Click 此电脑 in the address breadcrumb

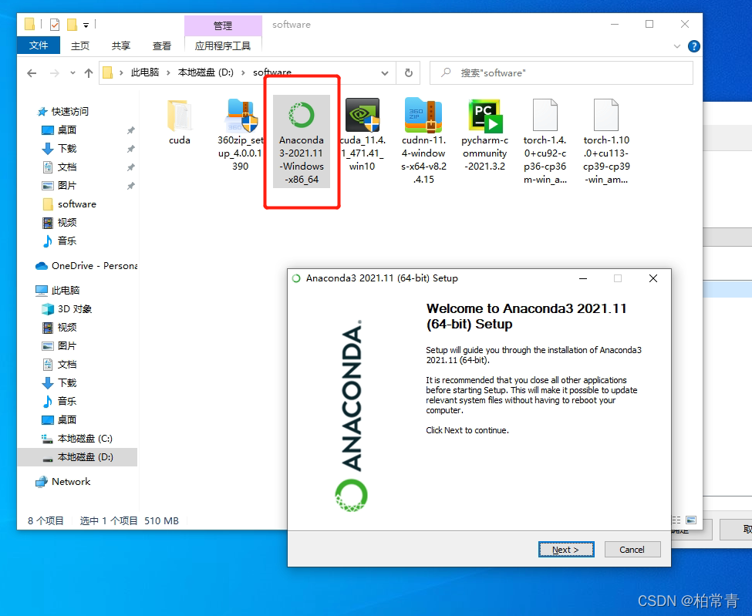point(145,72)
